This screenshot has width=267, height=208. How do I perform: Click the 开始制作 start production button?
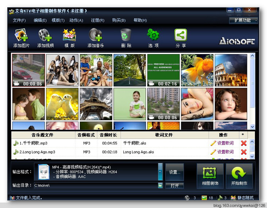239,176
